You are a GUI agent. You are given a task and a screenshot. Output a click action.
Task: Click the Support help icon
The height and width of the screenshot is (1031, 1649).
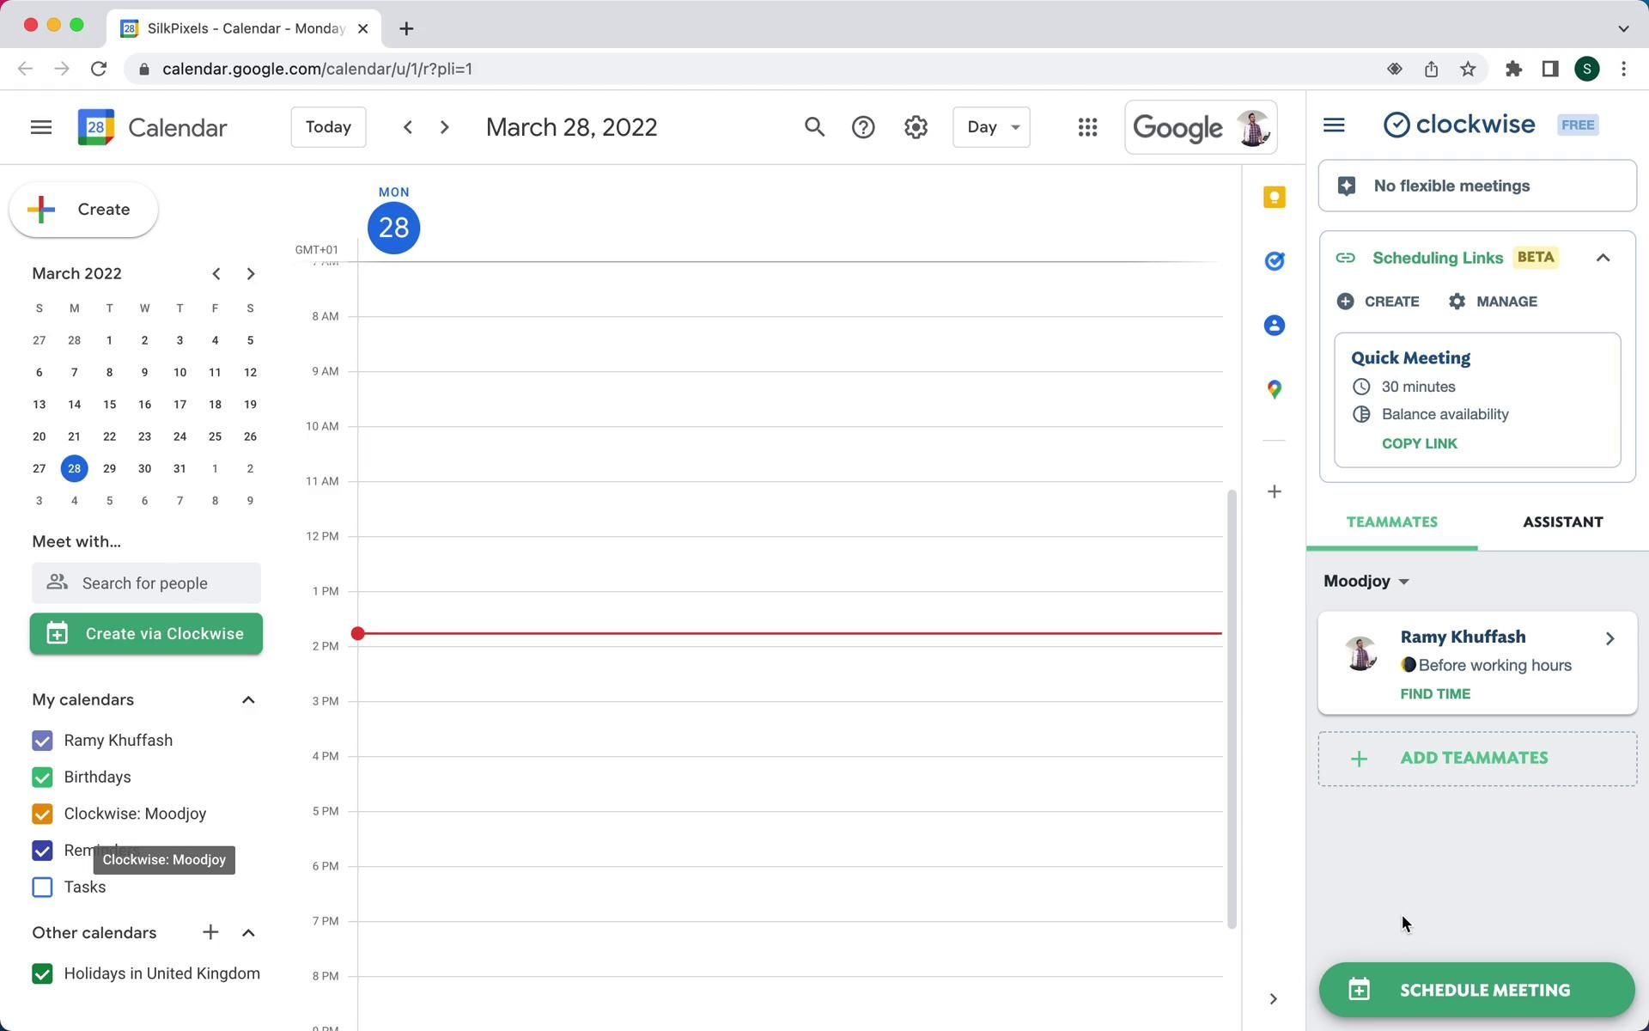pyautogui.click(x=863, y=127)
